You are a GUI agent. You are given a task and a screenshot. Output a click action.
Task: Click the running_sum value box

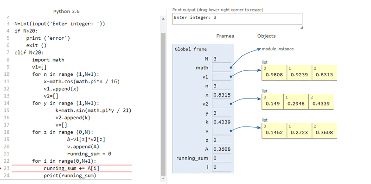click(x=222, y=158)
